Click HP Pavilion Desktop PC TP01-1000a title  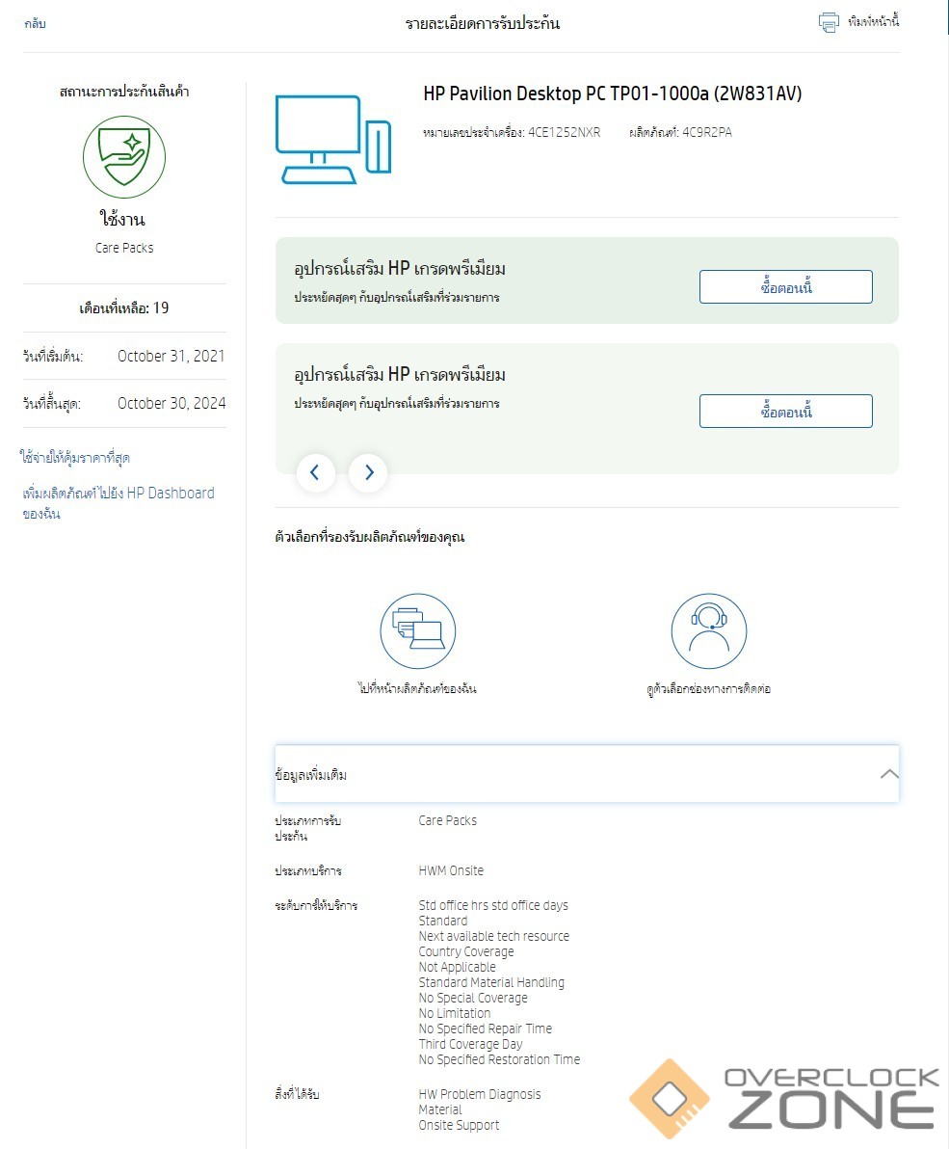612,94
